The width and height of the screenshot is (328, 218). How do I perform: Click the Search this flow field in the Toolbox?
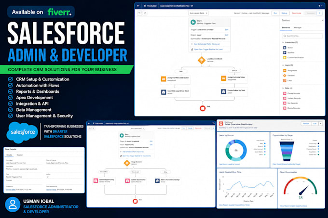pos(302,36)
